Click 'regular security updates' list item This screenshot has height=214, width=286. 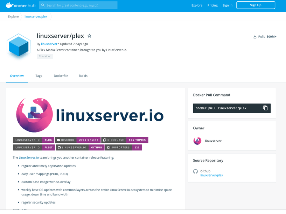[x=39, y=202]
